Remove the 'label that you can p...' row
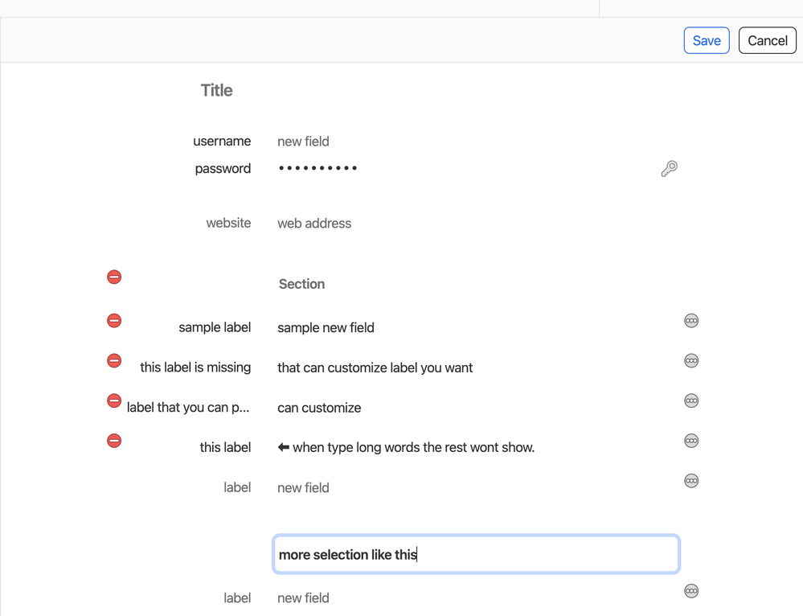This screenshot has height=616, width=803. pos(114,400)
